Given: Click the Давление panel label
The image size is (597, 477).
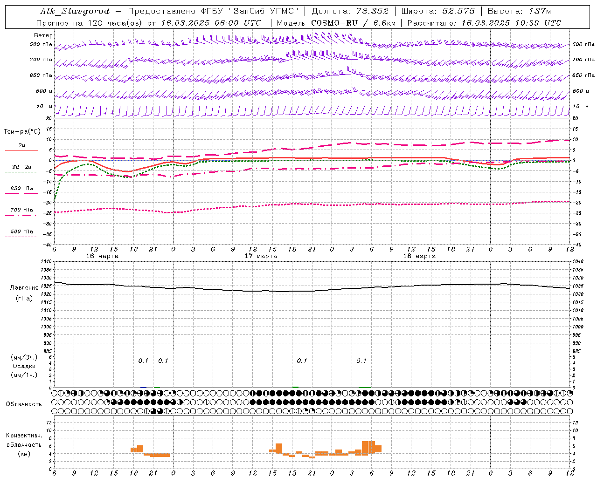Looking at the screenshot, I should 24,288.
